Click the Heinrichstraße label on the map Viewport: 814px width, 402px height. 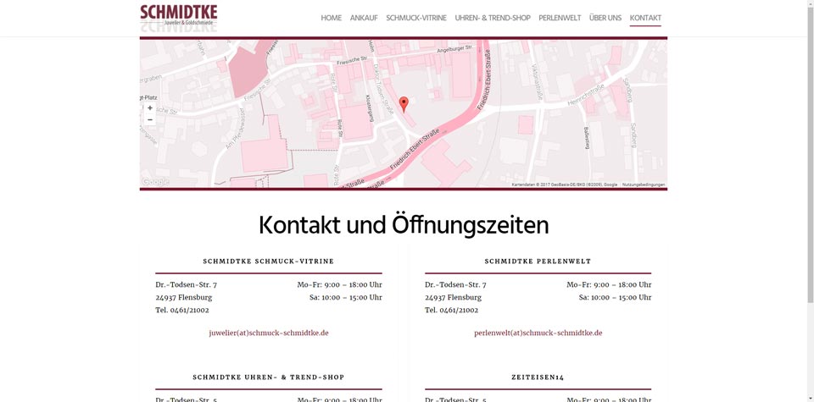click(x=584, y=96)
